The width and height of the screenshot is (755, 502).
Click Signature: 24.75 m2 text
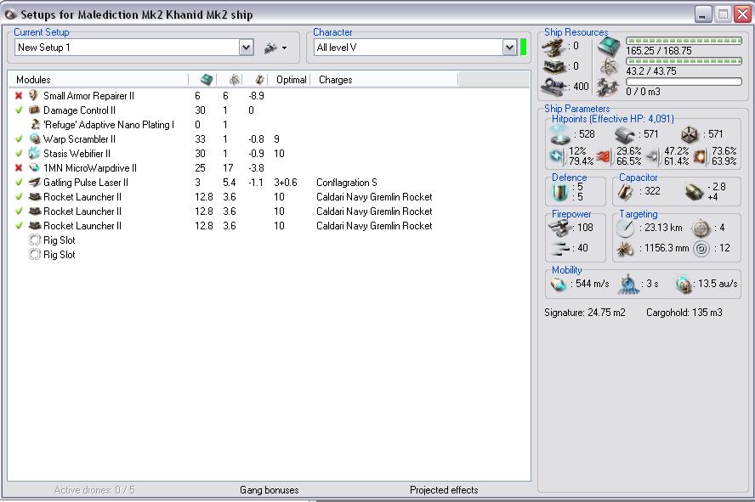coord(585,313)
